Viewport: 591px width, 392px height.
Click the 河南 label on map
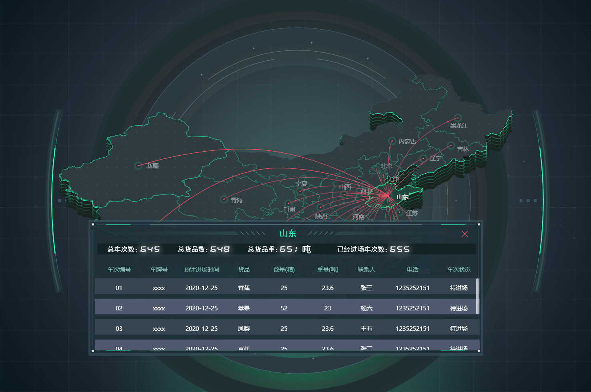(x=359, y=217)
